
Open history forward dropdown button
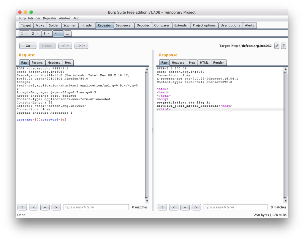[81, 46]
